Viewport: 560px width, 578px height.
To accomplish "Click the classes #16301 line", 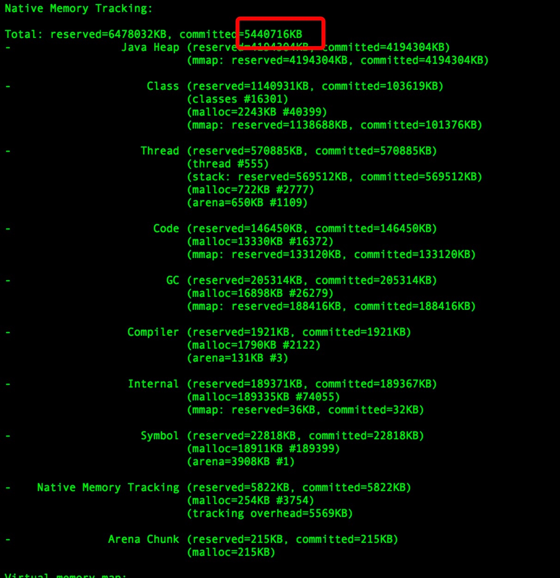I will 237,99.
